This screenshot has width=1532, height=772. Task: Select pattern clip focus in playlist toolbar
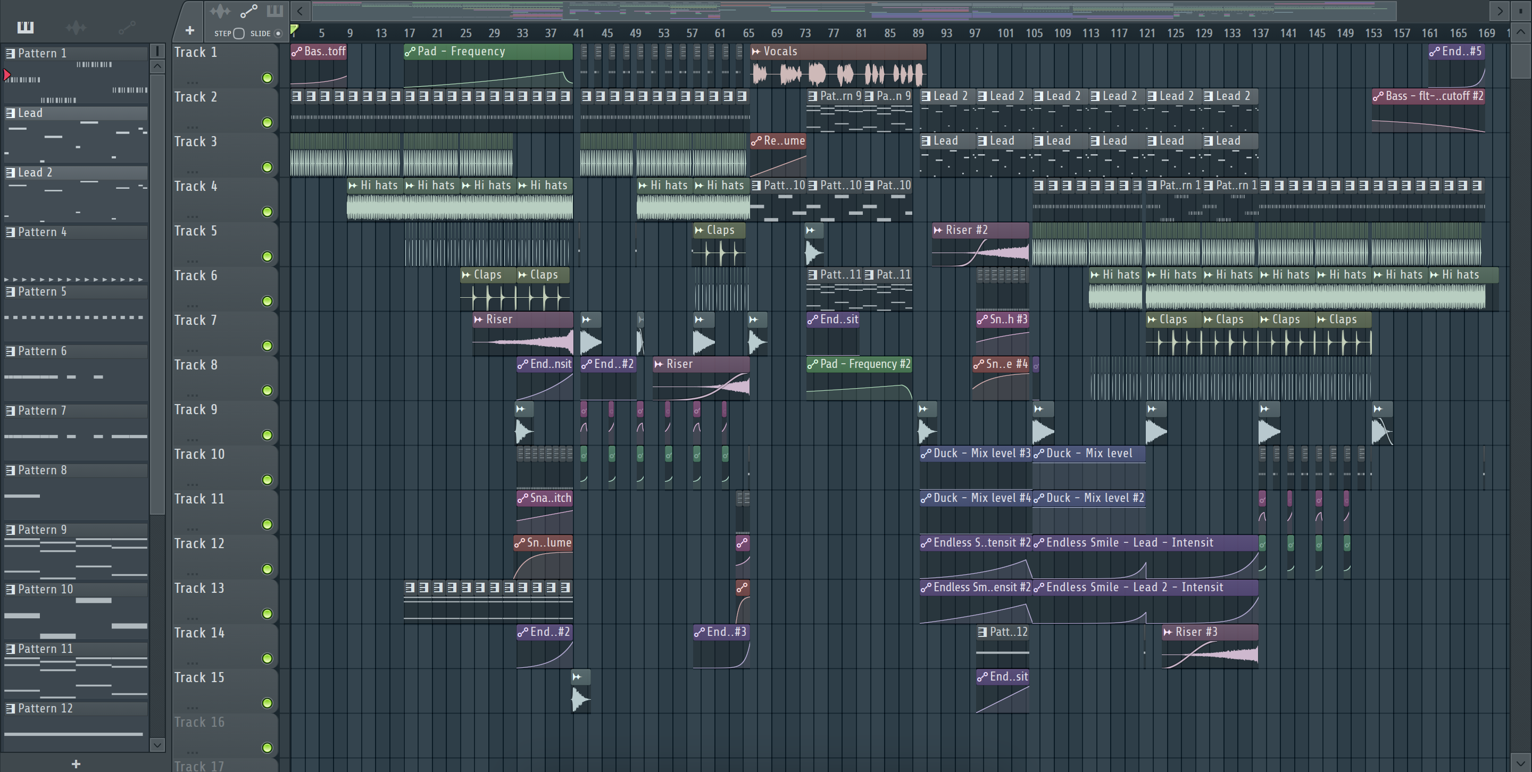click(275, 11)
